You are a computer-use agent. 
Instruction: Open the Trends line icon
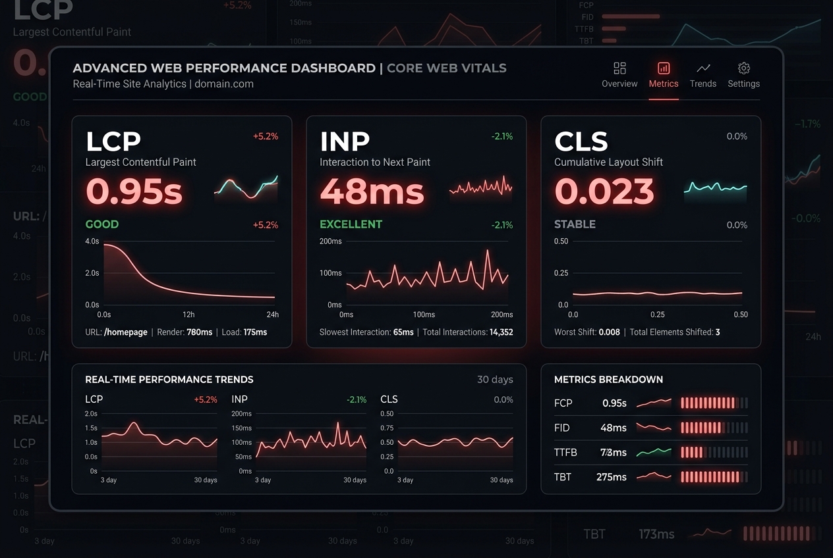[x=703, y=68]
